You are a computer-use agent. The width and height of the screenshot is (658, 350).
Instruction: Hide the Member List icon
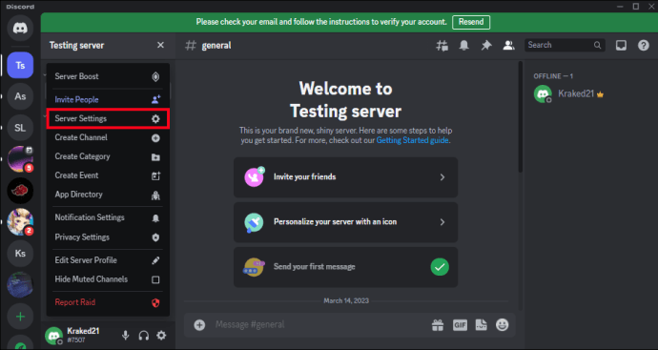[508, 46]
